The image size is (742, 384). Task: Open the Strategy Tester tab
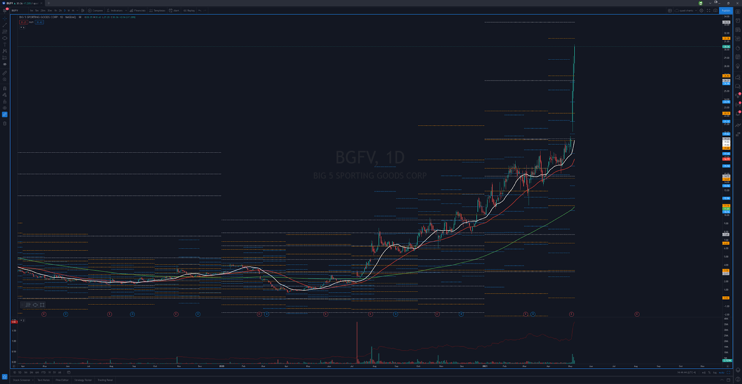tap(83, 380)
